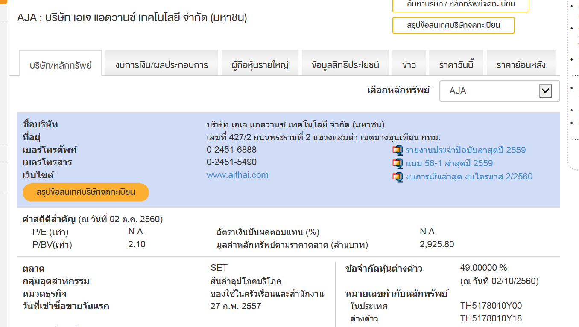Screen dimensions: 579x327
Task: Open the annual report 2559 document icon
Action: pos(398,150)
